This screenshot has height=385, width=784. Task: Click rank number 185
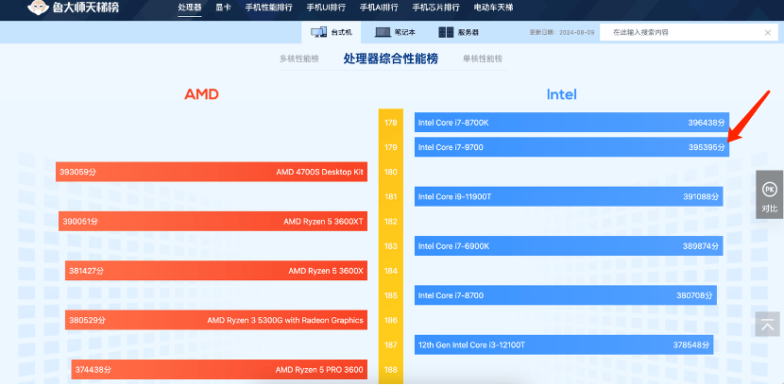click(x=390, y=295)
